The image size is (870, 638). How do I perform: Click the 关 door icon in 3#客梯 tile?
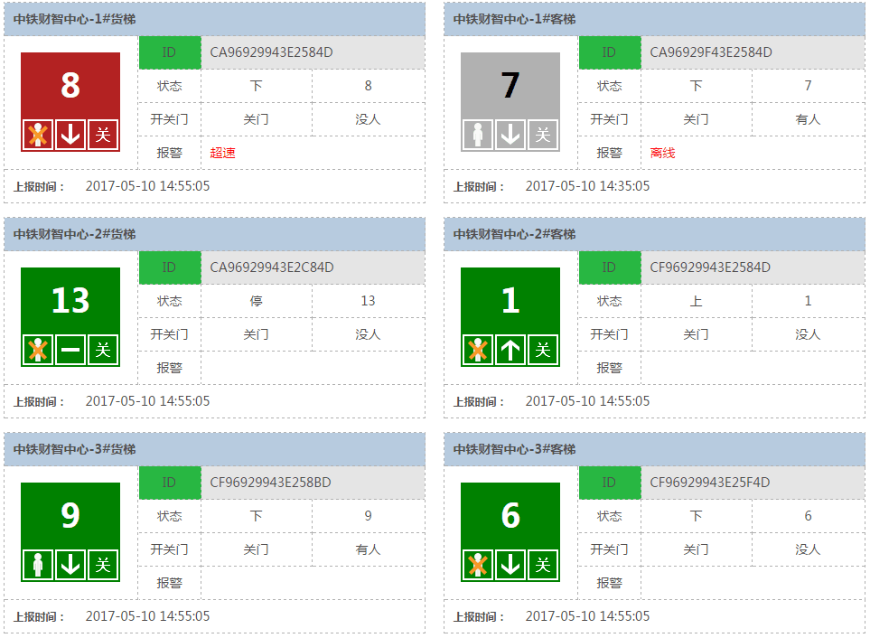click(x=543, y=565)
